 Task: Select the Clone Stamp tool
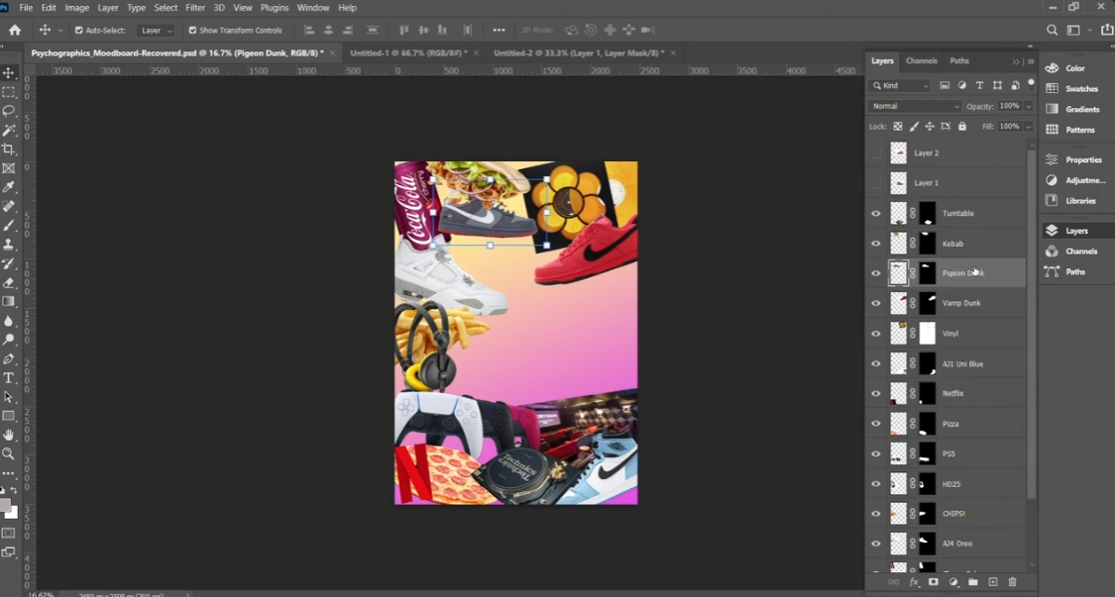pyautogui.click(x=9, y=245)
